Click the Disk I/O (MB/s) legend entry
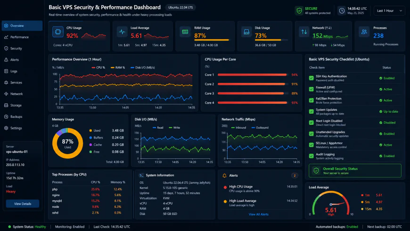 (142, 67)
